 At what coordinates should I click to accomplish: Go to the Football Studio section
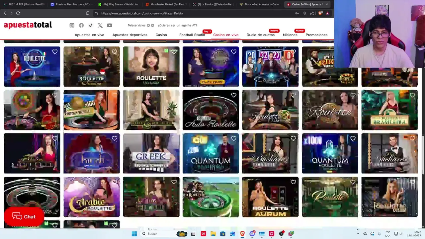192,35
